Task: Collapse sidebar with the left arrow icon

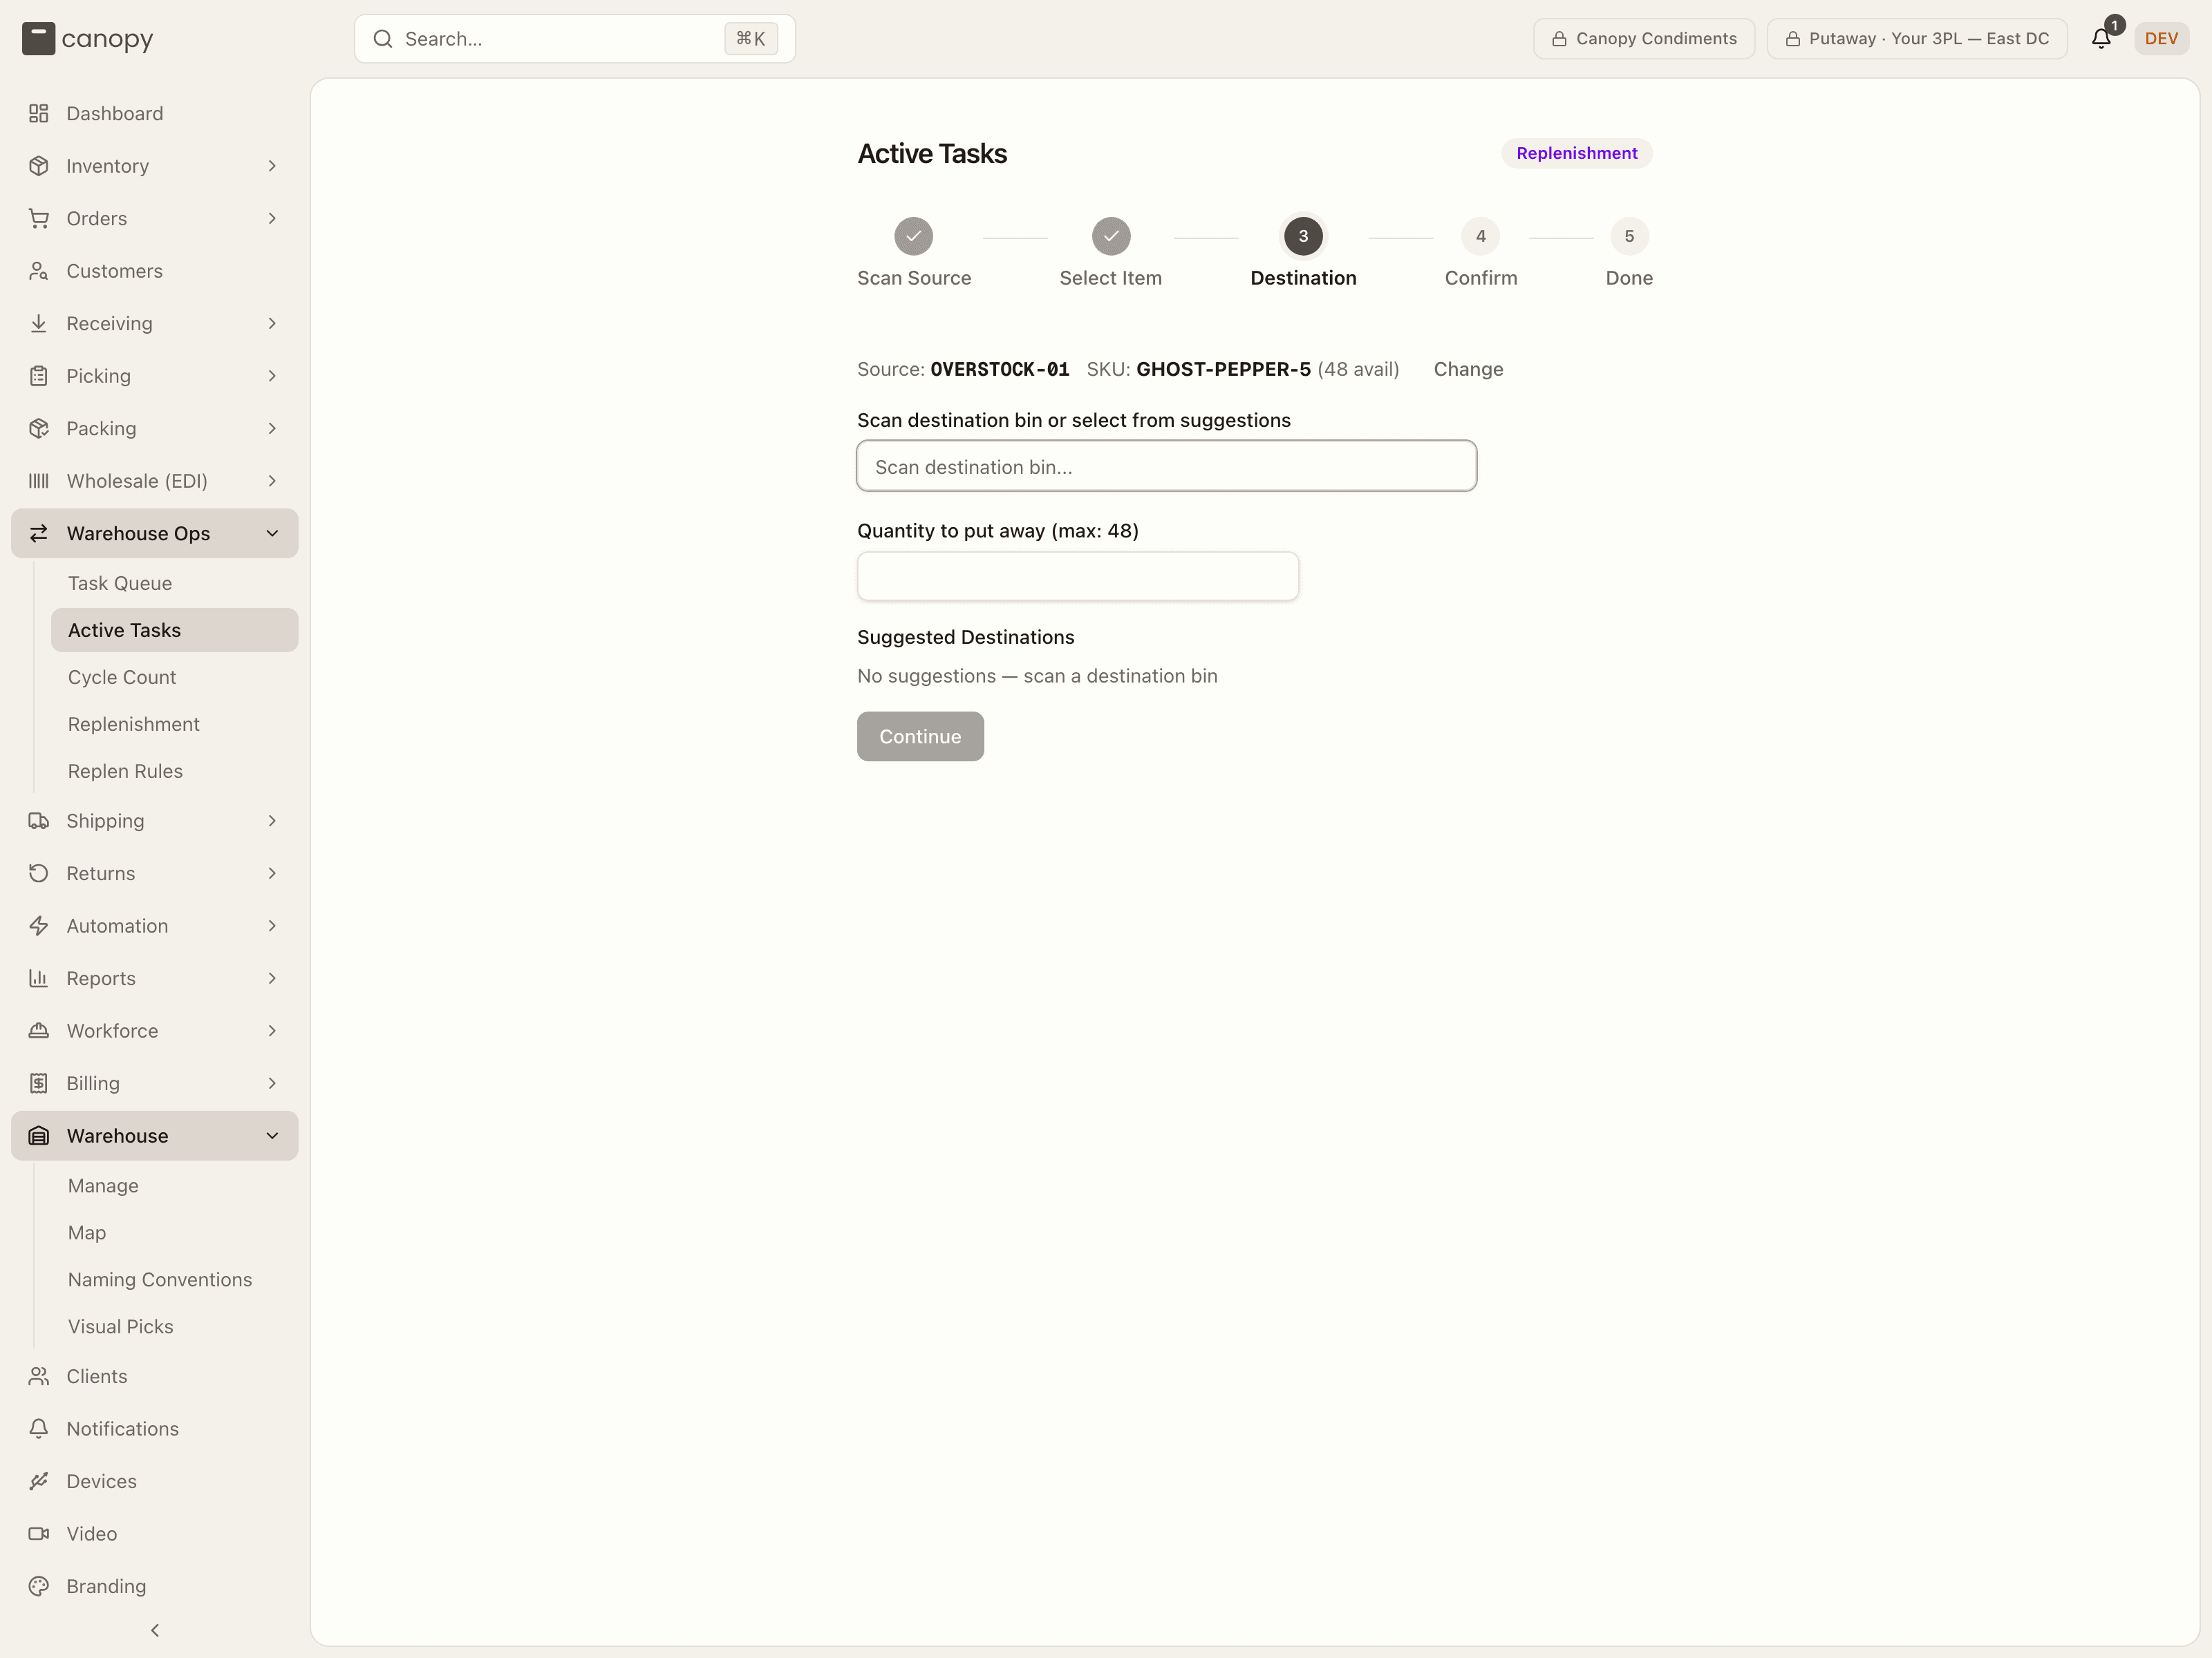Action: tap(155, 1630)
